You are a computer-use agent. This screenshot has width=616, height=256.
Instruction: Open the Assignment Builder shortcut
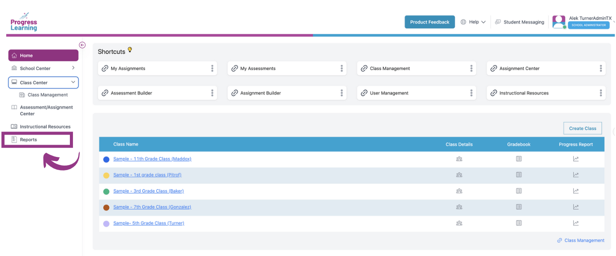(287, 93)
